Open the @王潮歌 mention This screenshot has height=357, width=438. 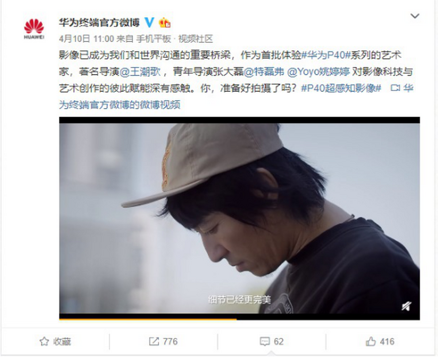tap(141, 71)
